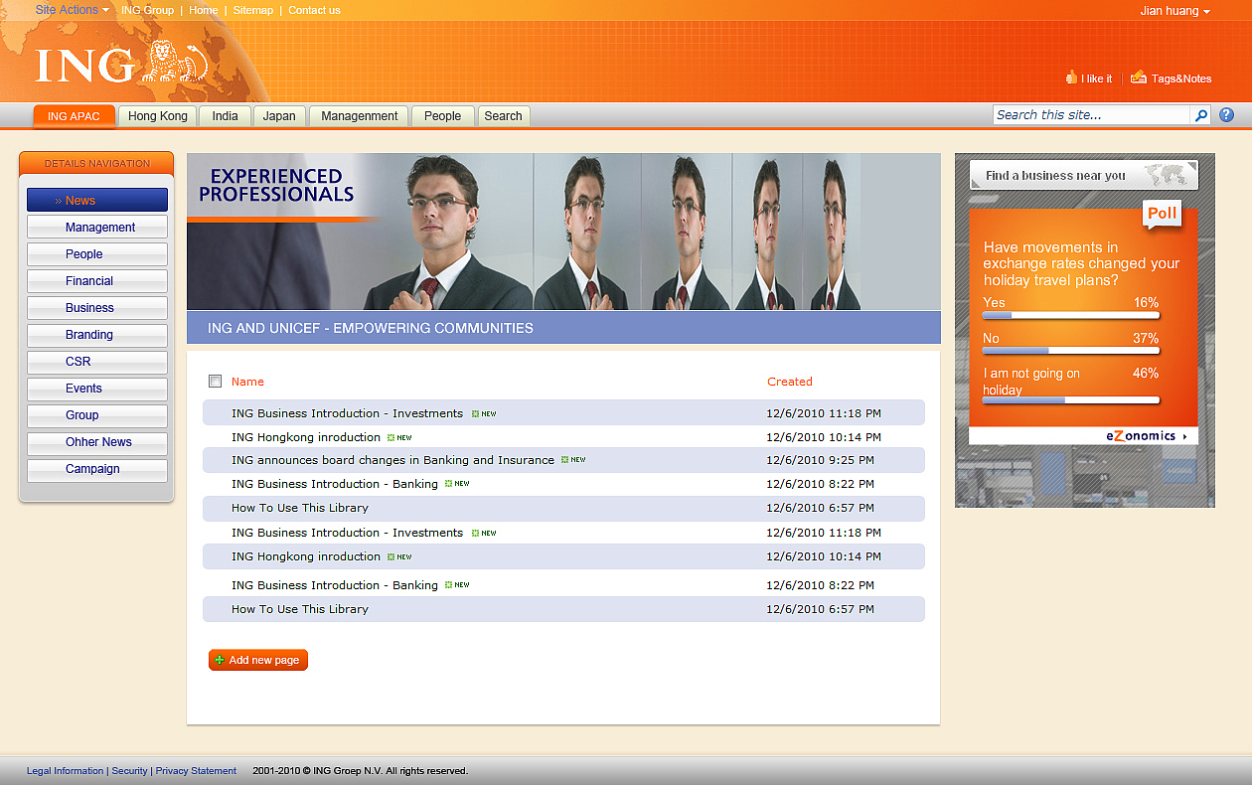Open the blue help question-mark icon
The height and width of the screenshot is (785, 1252).
(x=1226, y=115)
